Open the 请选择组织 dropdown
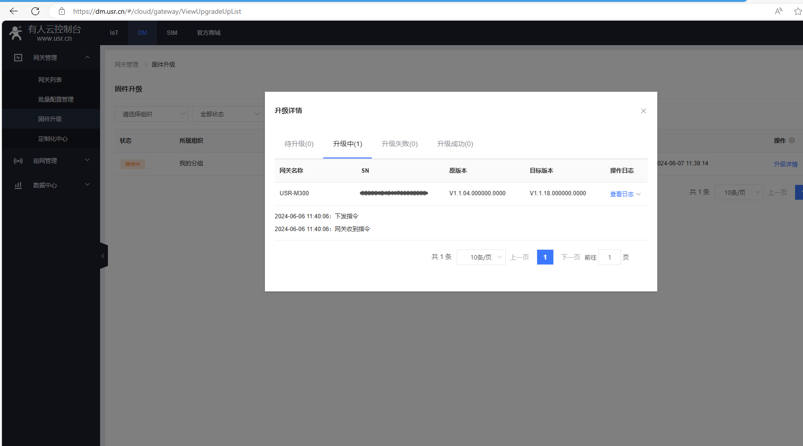803x446 pixels. point(151,114)
